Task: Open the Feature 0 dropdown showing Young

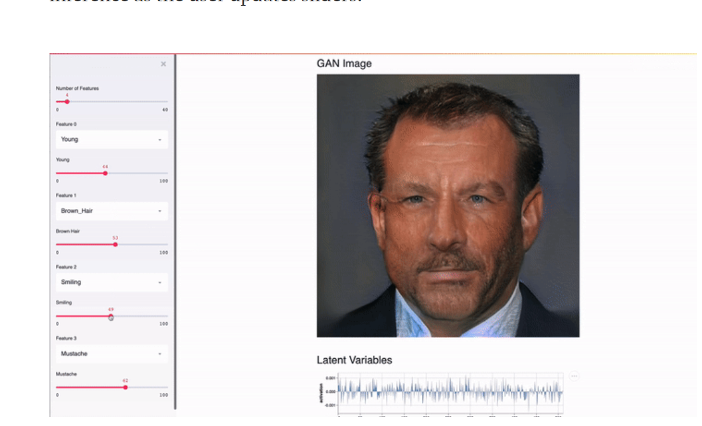Action: click(x=112, y=139)
